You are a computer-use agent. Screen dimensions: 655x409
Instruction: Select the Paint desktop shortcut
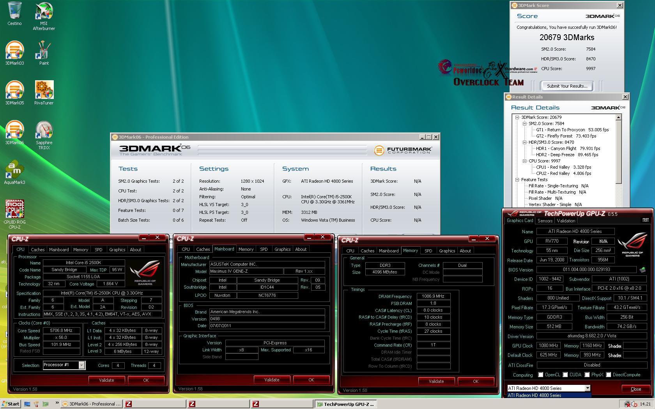44,53
